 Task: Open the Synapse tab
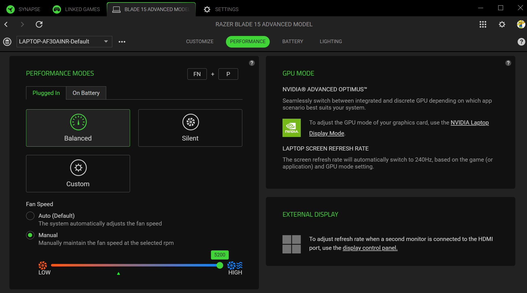click(x=24, y=9)
